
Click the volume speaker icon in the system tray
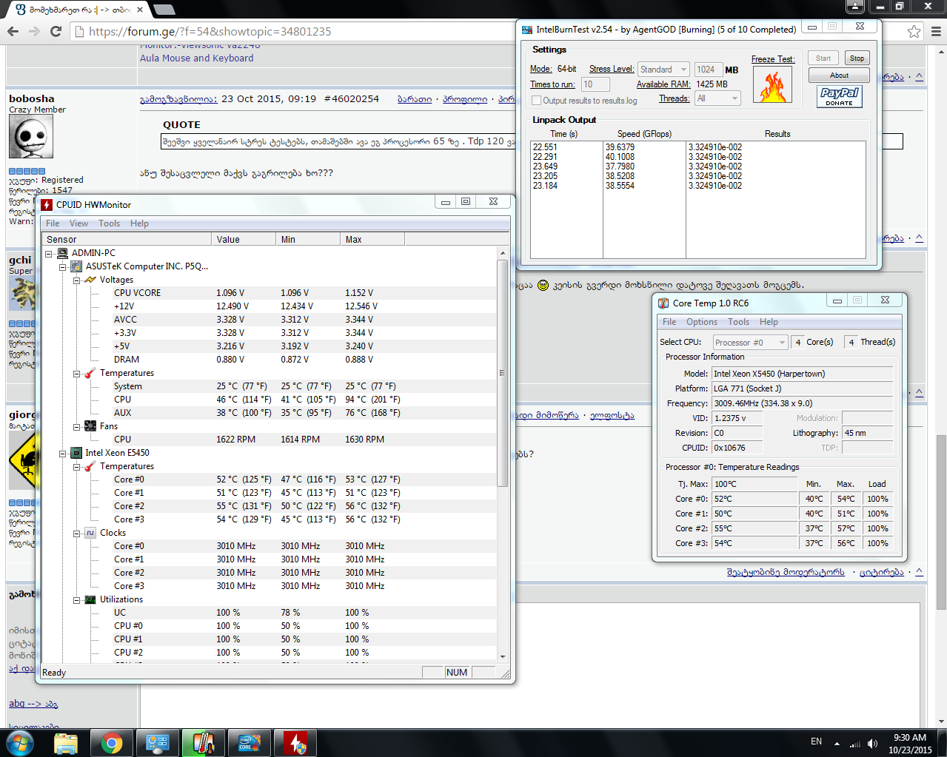(x=872, y=743)
